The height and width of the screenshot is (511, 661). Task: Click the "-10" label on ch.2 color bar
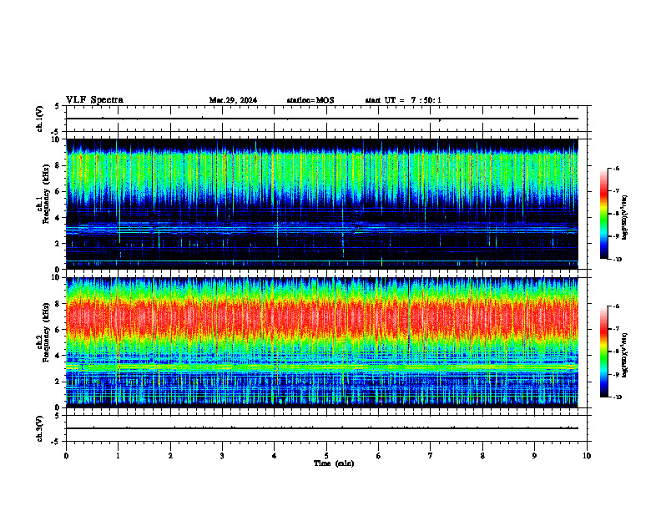[617, 397]
